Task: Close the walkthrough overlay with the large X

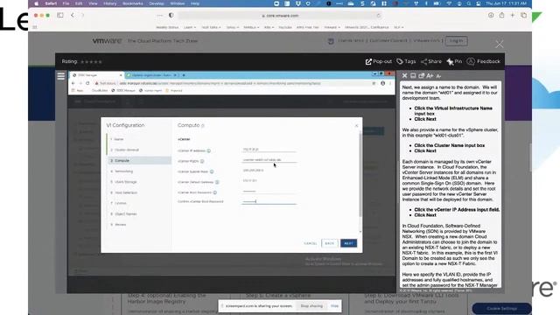Action: (500, 44)
